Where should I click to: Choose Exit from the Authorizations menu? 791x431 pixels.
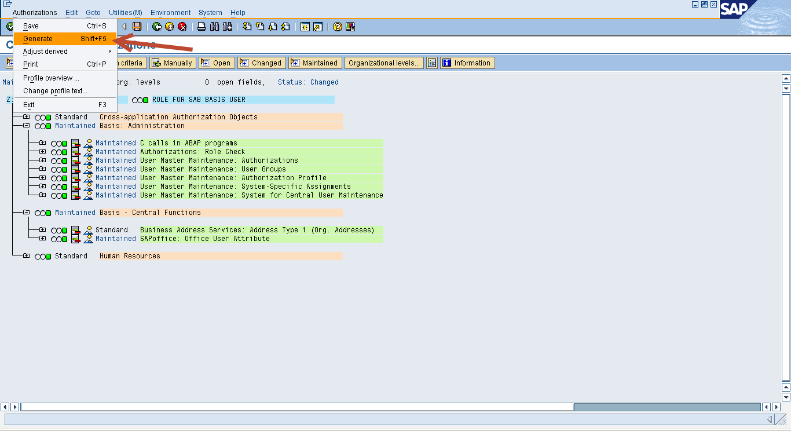[x=65, y=105]
